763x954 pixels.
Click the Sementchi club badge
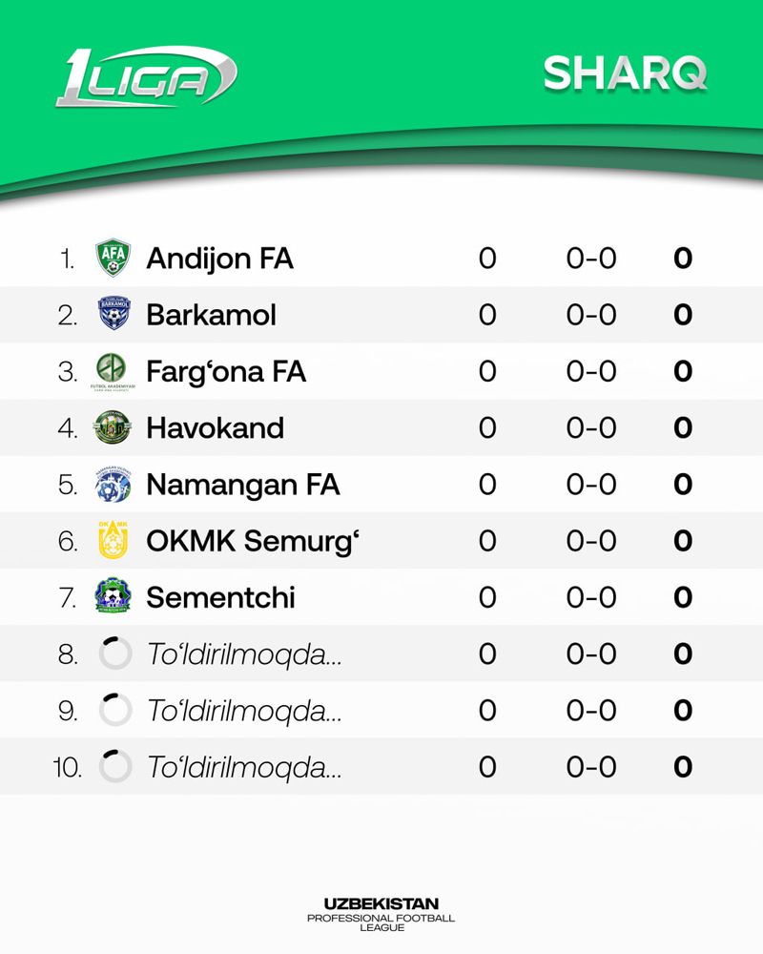coord(114,597)
